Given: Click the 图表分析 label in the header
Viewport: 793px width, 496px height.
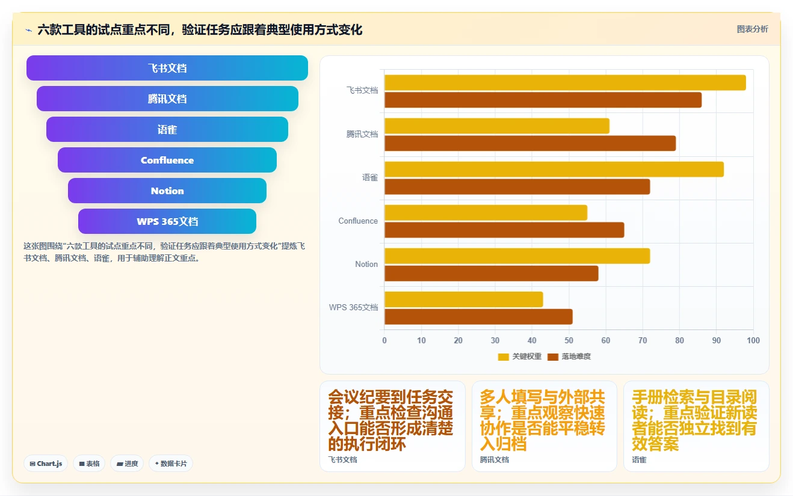Looking at the screenshot, I should coord(752,29).
